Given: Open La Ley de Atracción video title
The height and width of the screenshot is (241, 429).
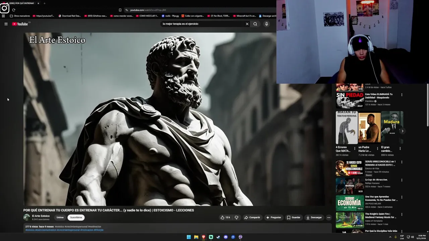Looking at the screenshot, I should coord(376,180).
